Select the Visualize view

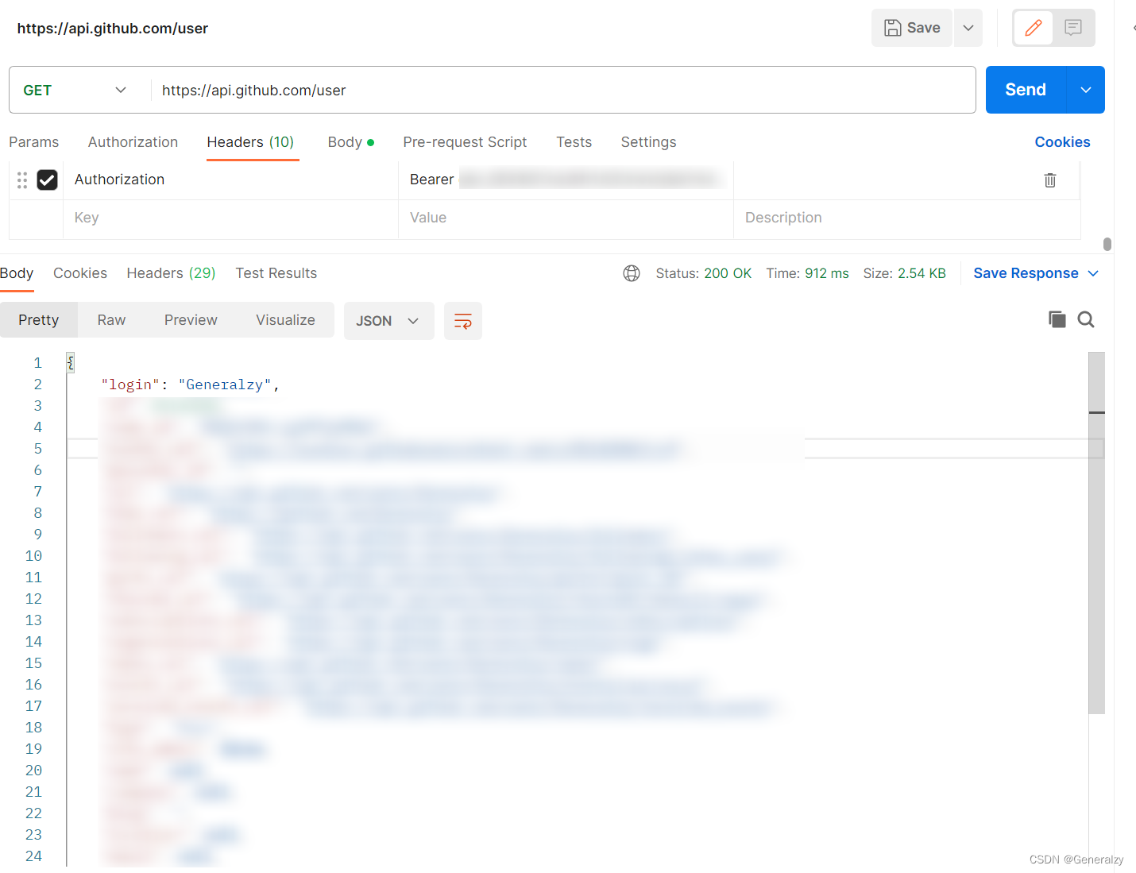[x=285, y=320]
